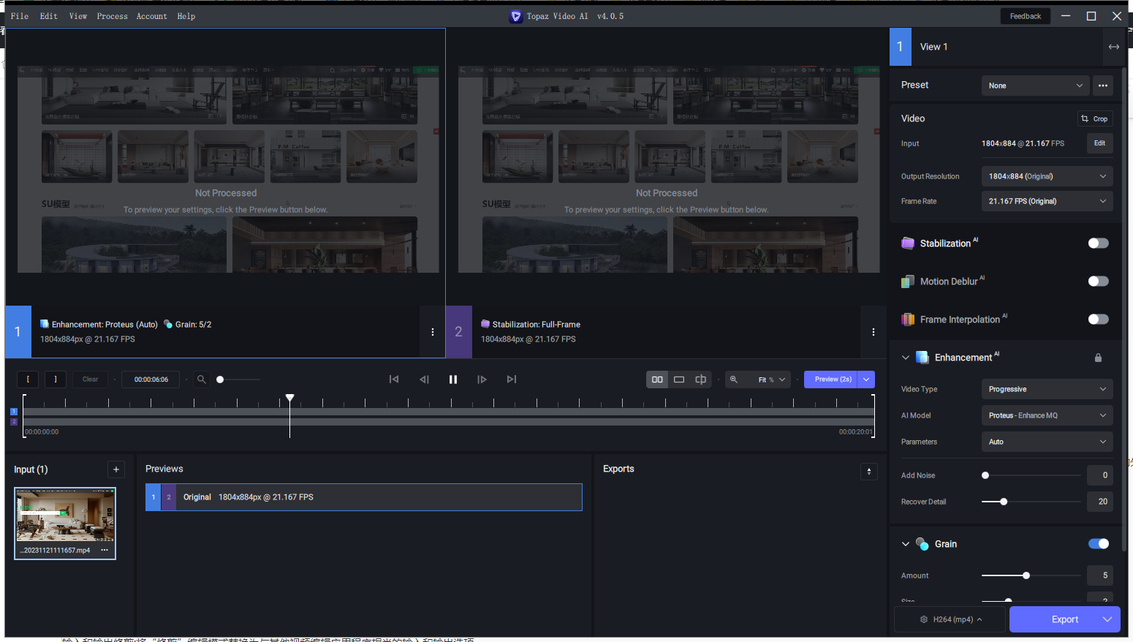Open the Parameters dropdown
The image size is (1133, 642).
pyautogui.click(x=1047, y=442)
